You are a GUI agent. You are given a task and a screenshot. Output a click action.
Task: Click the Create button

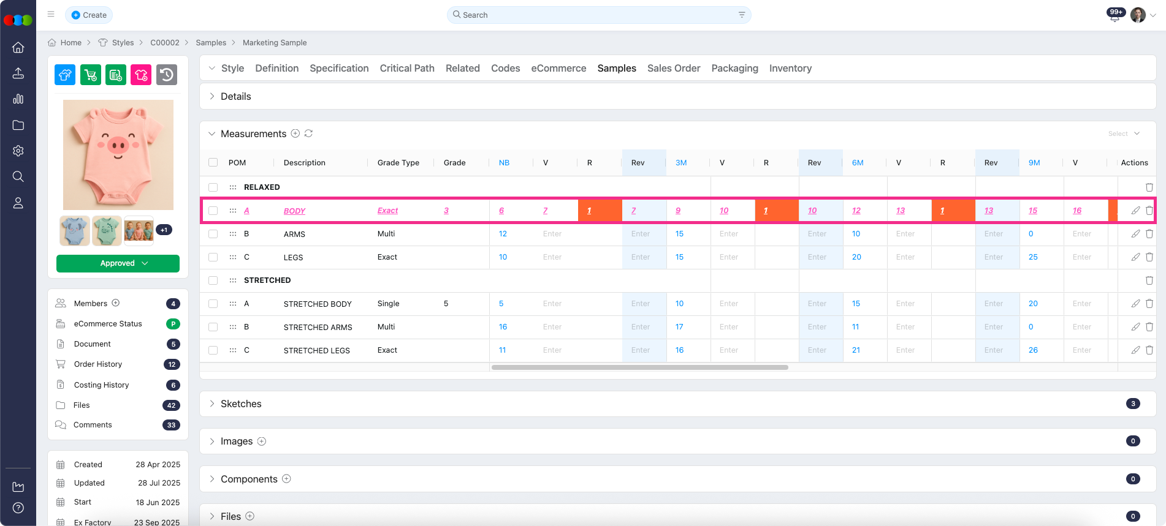click(89, 15)
